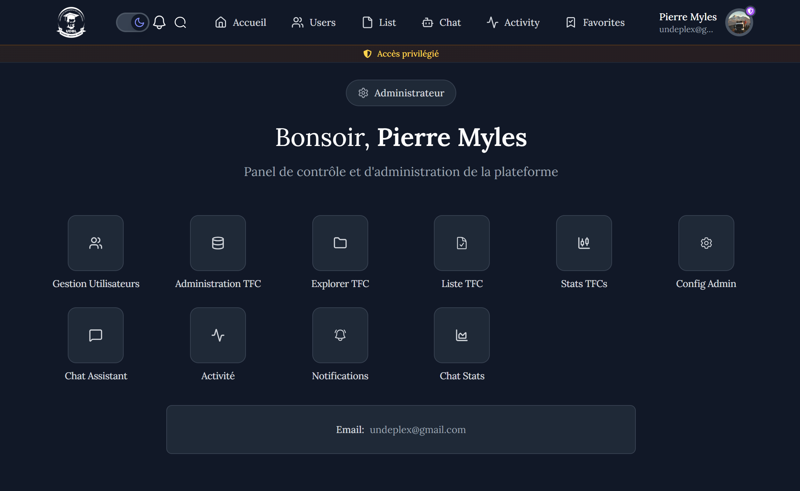Click the UDBL logo
Image resolution: width=800 pixels, height=491 pixels.
pyautogui.click(x=71, y=22)
